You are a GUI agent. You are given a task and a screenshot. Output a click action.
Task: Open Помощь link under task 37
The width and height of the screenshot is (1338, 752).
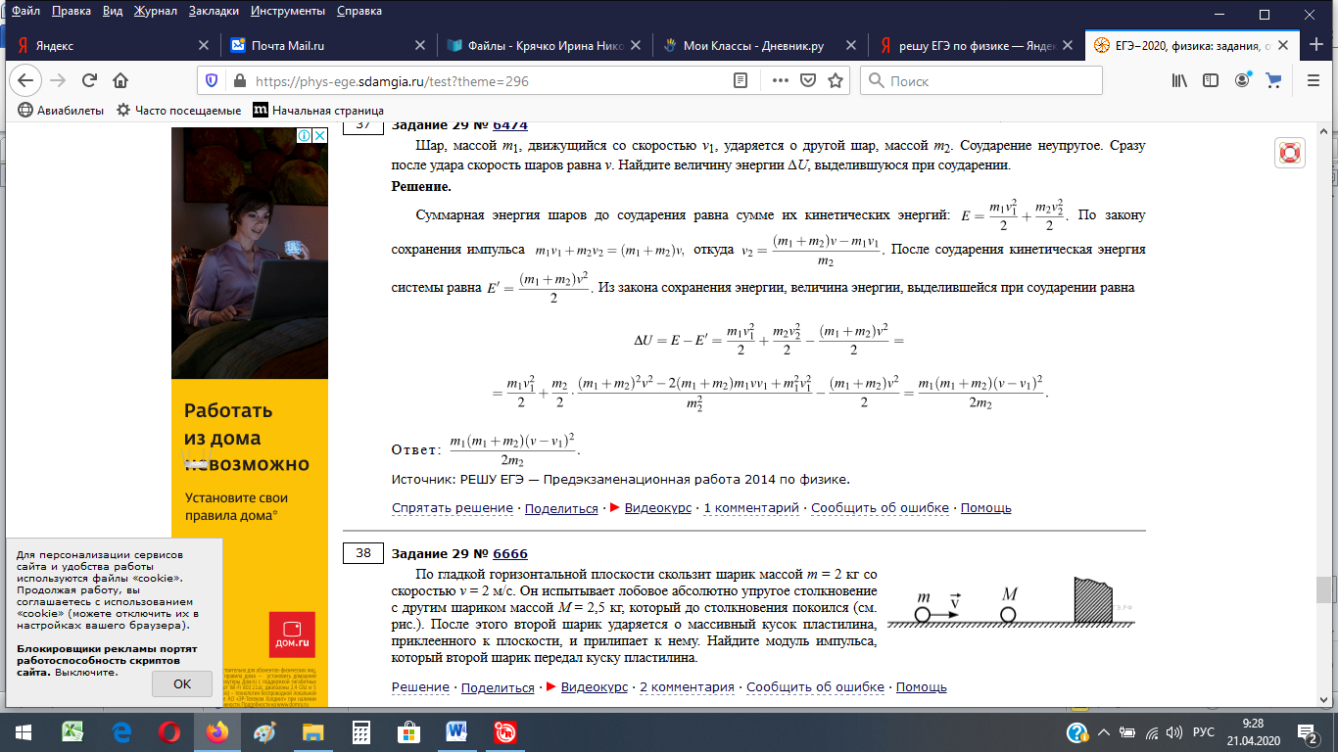click(985, 508)
